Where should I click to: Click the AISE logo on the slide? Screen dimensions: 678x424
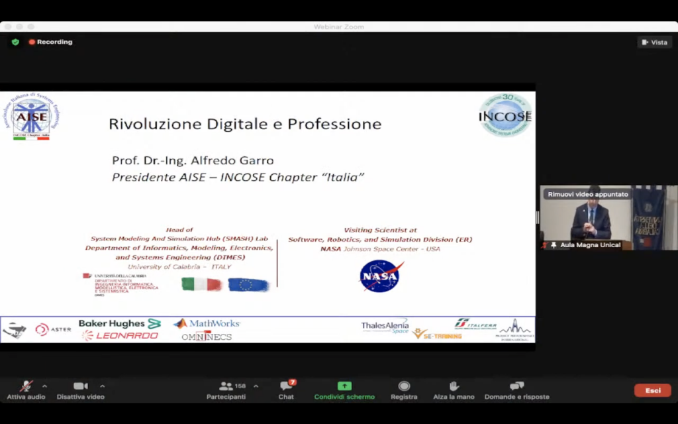tap(31, 116)
